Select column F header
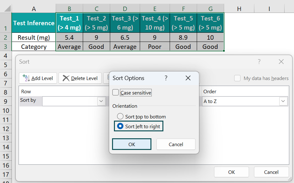This screenshot has width=294, height=183. 184,9
